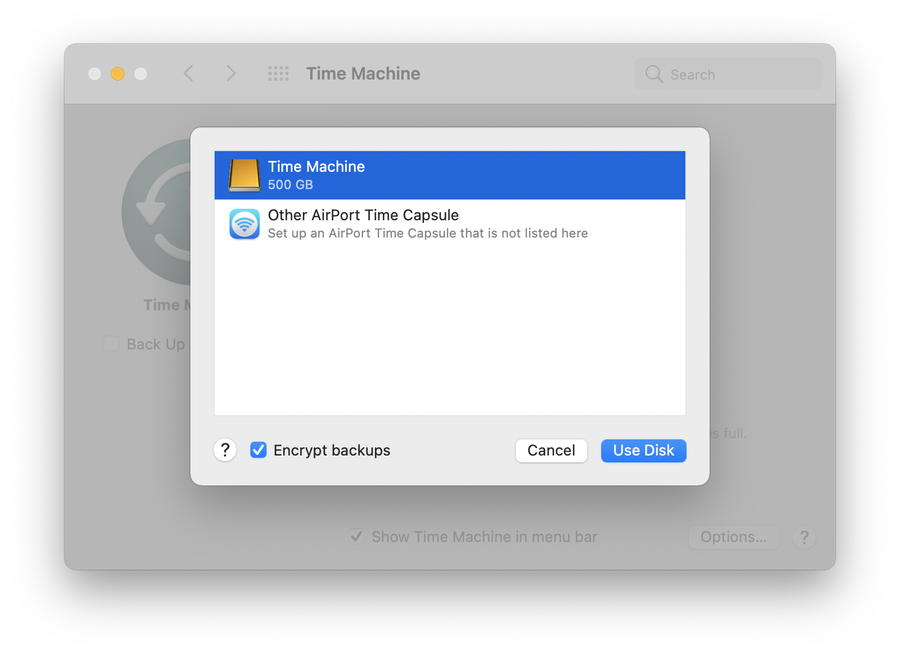Click the AirPort Wi-Fi icon

click(245, 224)
